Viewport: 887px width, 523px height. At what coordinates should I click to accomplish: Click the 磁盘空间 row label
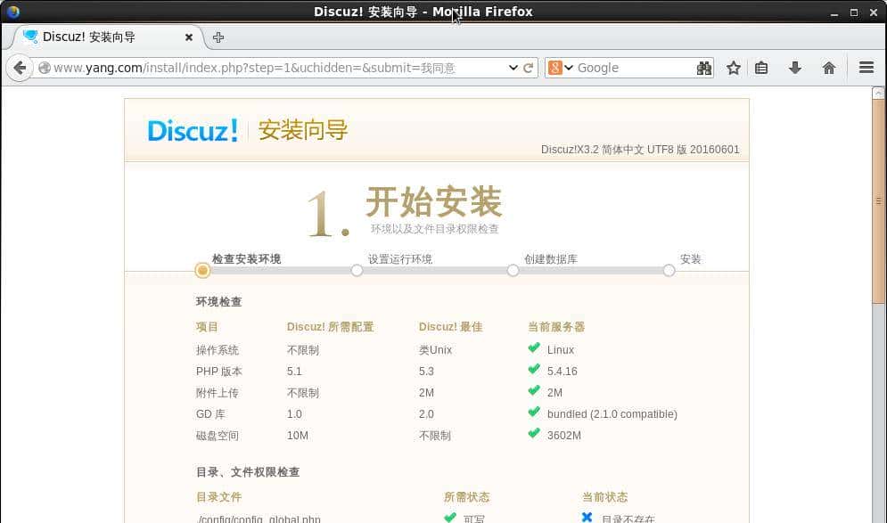[x=218, y=436]
